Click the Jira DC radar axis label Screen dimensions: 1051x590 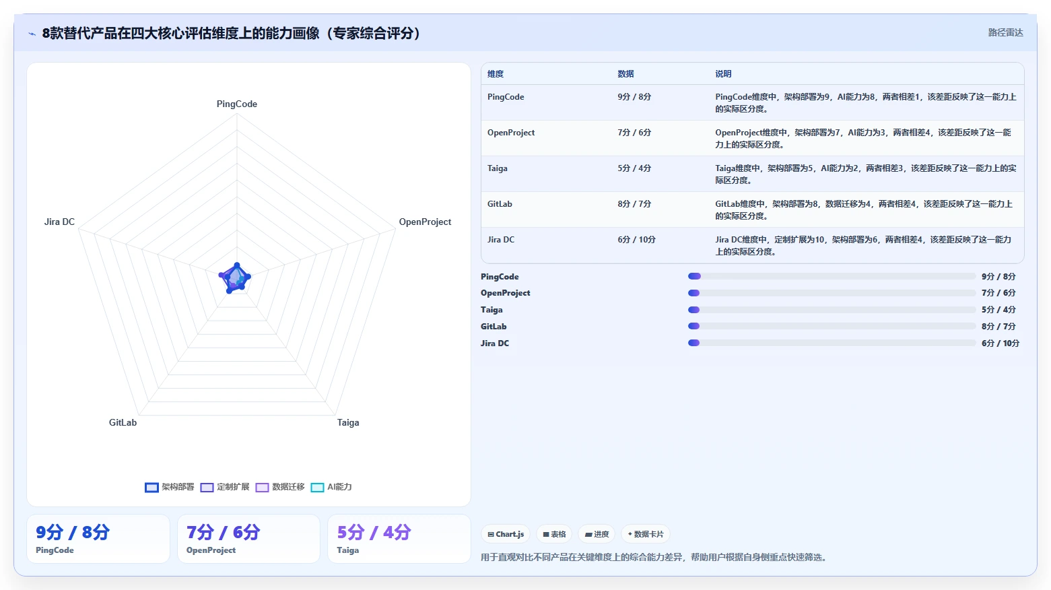pyautogui.click(x=59, y=222)
